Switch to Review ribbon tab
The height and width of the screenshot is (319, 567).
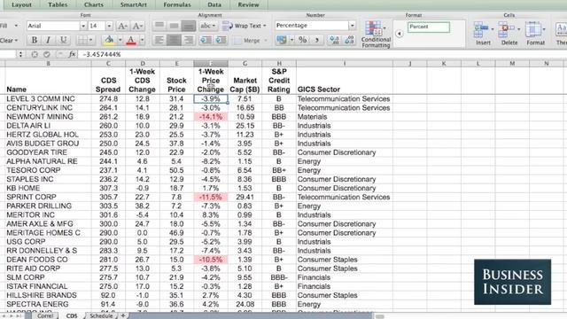(248, 4)
